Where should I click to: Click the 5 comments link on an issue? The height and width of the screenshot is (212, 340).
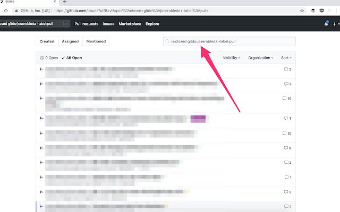click(288, 192)
